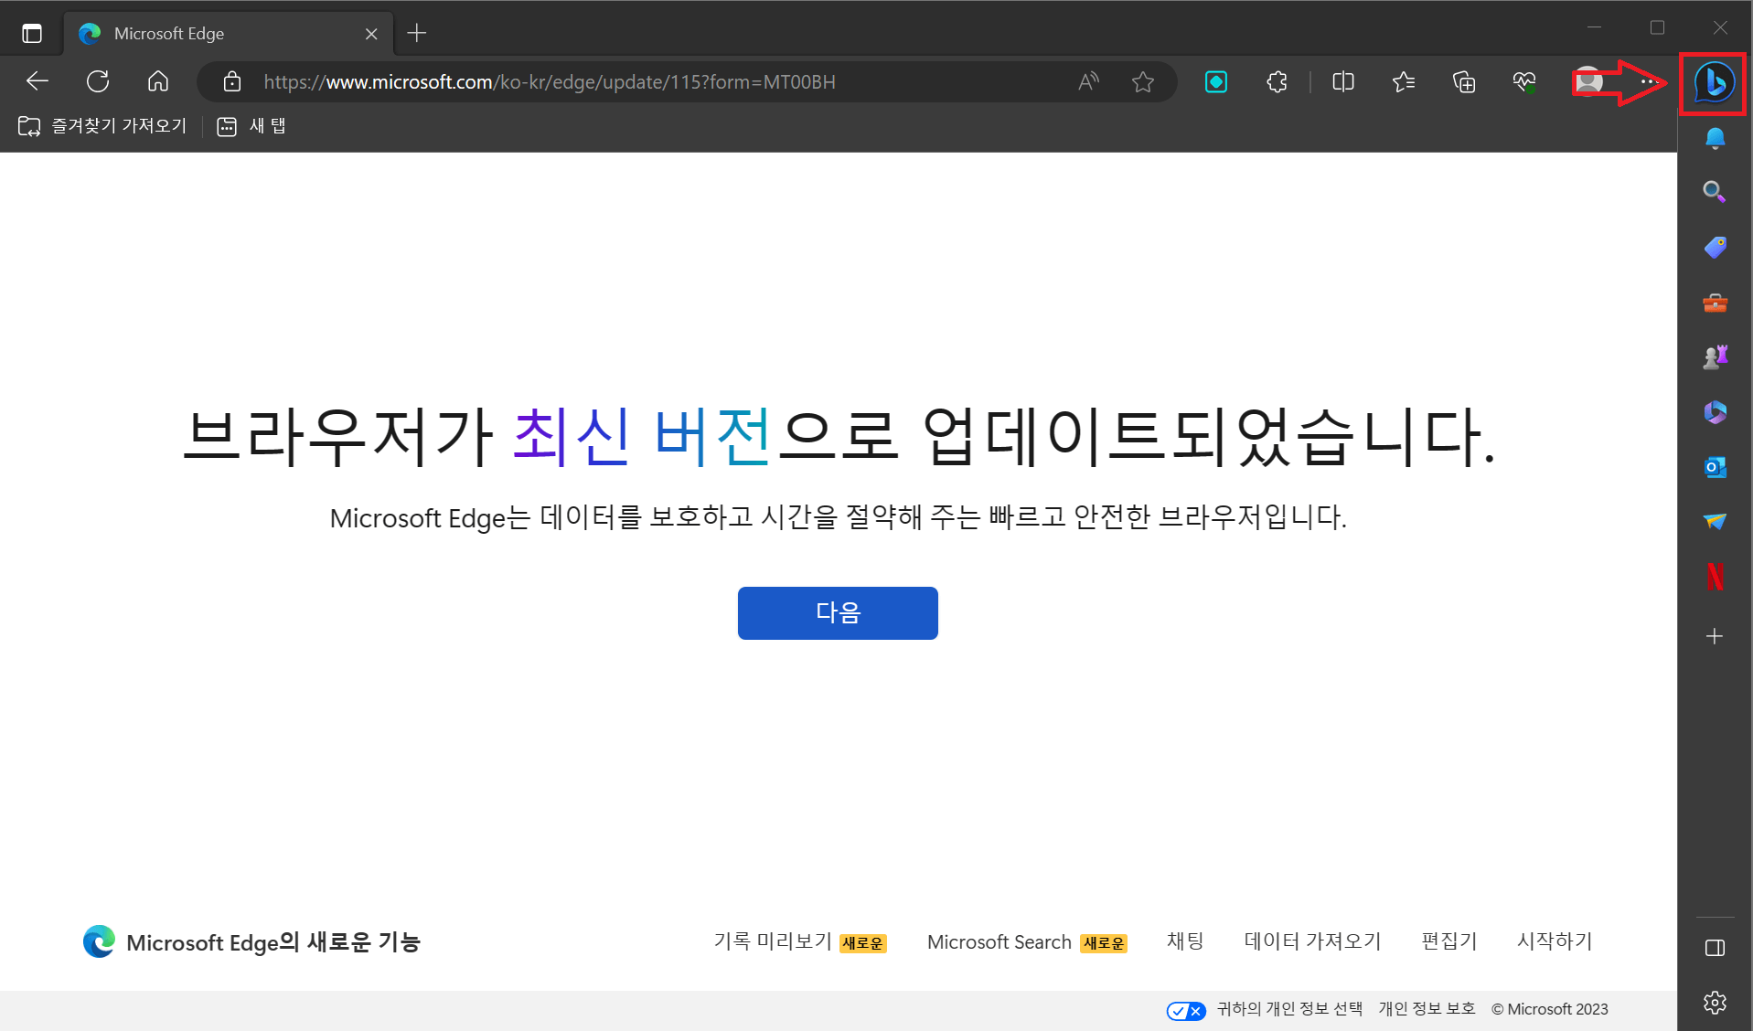Jump to 편집기 section

pyautogui.click(x=1448, y=941)
